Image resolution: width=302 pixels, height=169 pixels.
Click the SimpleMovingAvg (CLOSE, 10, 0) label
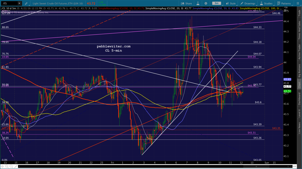tap(117, 8)
